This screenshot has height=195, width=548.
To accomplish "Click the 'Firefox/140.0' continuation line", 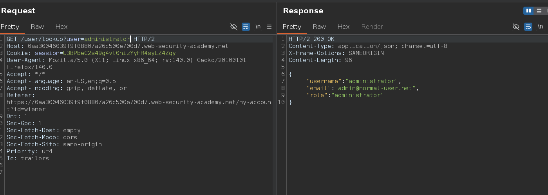I will (x=29, y=67).
